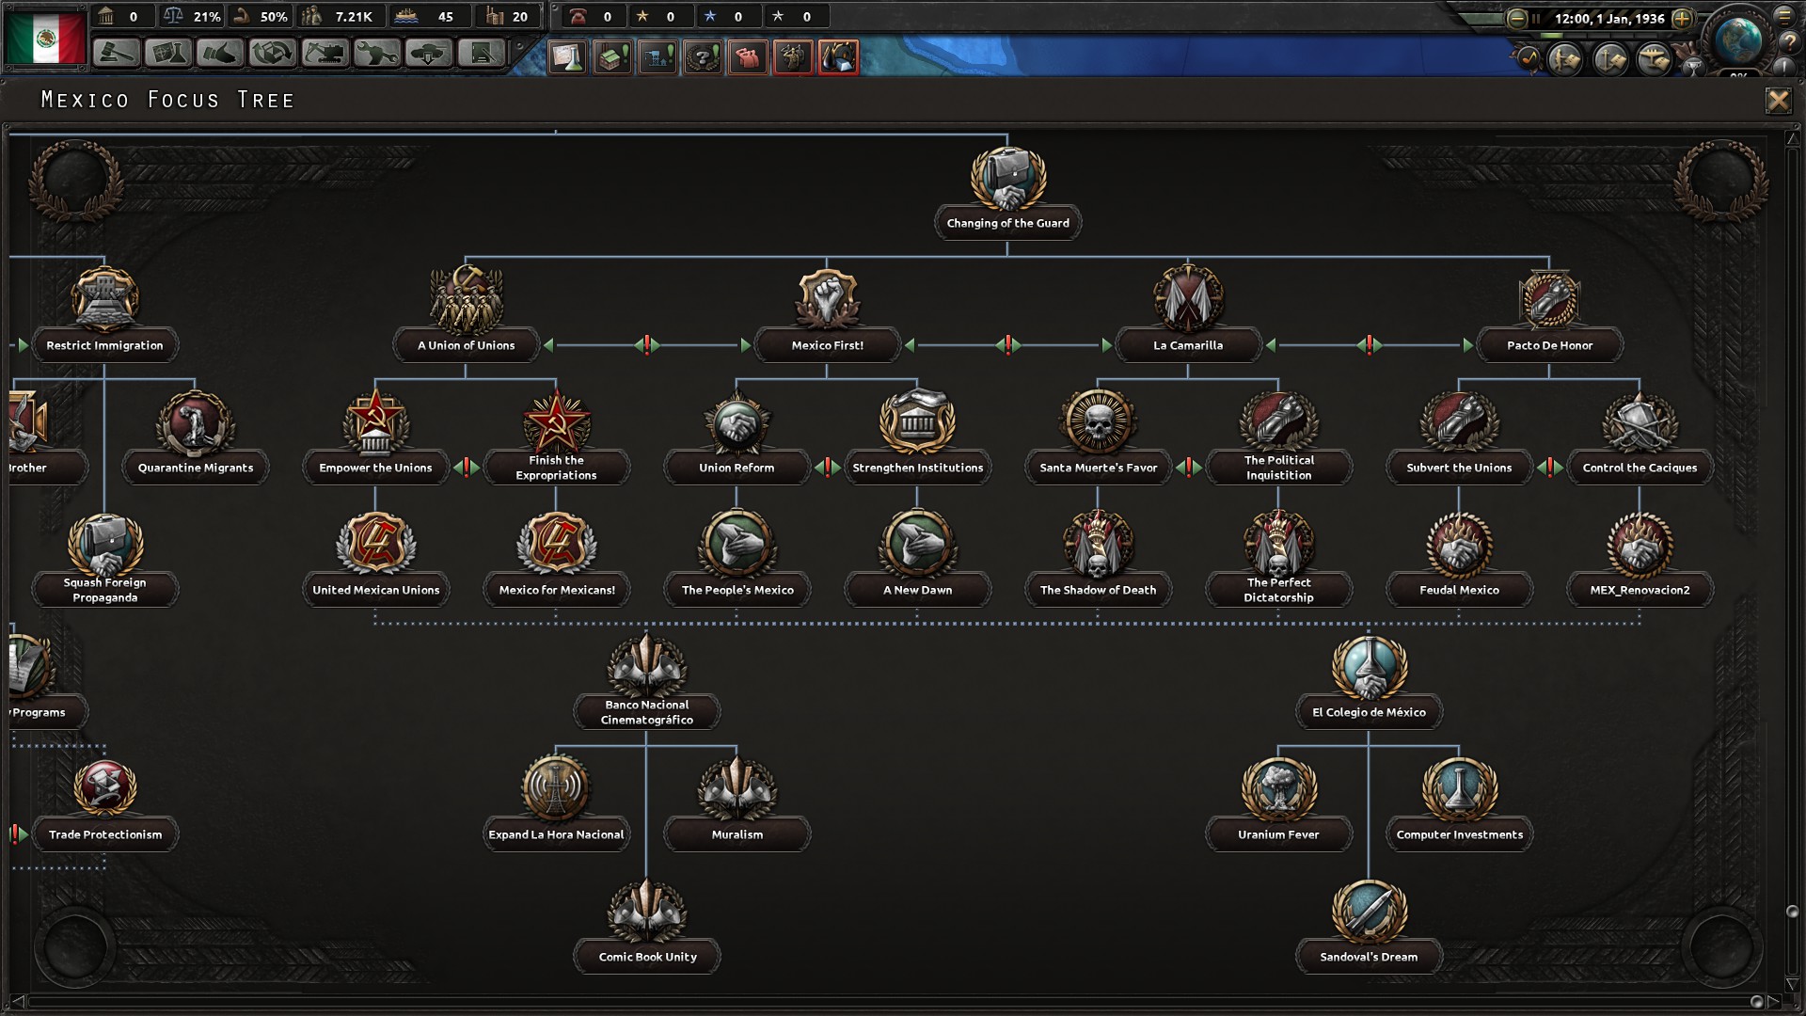1806x1016 pixels.
Task: Open the Production wrench button
Action: [x=377, y=54]
